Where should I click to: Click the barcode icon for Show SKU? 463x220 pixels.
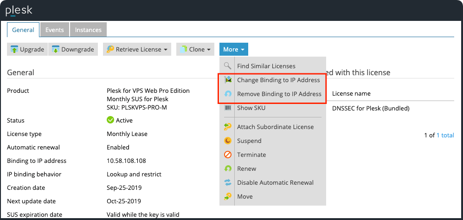(227, 108)
